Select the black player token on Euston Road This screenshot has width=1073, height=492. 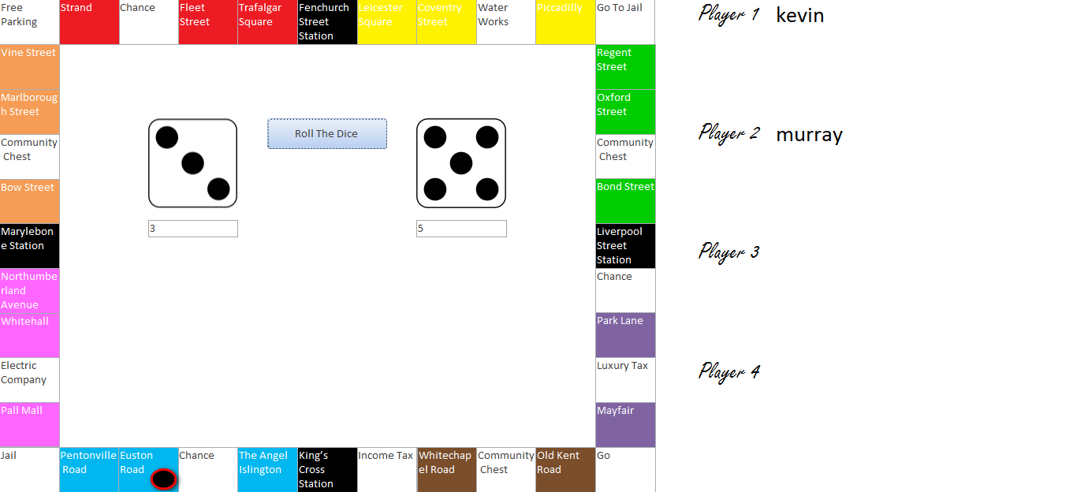point(163,479)
